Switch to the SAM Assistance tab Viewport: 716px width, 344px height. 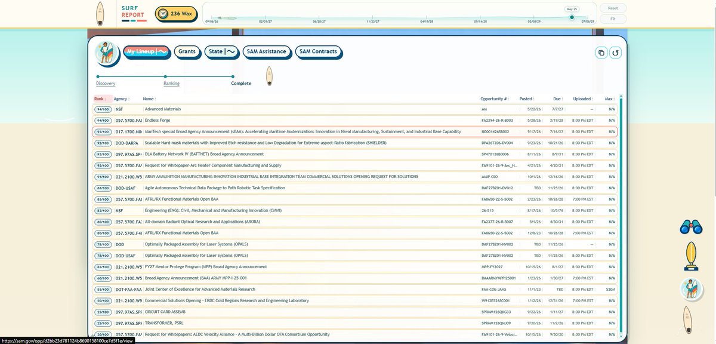point(267,52)
